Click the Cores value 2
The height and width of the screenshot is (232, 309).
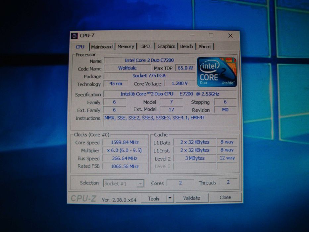point(180,183)
